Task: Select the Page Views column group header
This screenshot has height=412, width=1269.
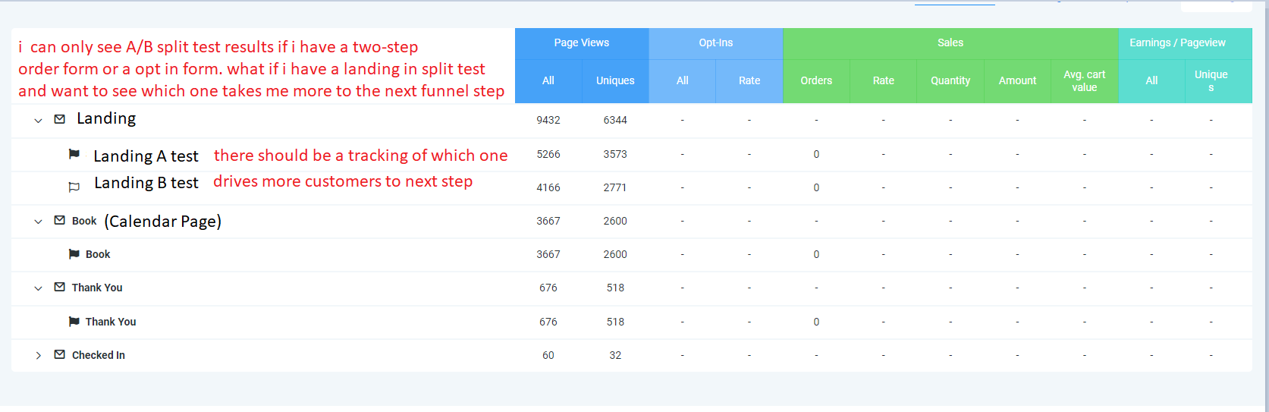Action: [x=582, y=43]
